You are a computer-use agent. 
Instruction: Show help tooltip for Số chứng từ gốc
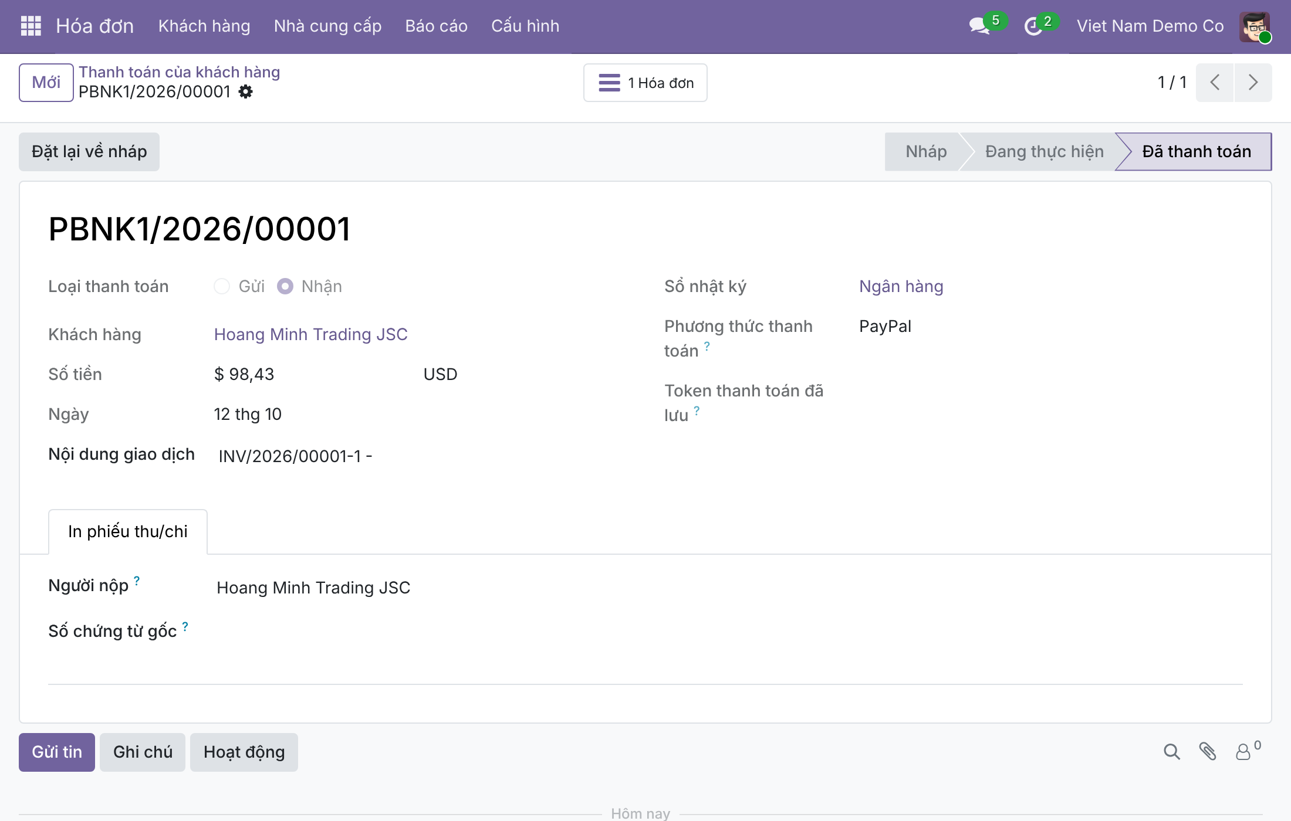(x=185, y=626)
